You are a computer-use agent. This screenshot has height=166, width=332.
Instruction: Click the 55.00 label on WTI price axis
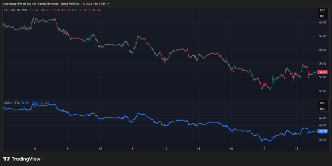point(322,91)
